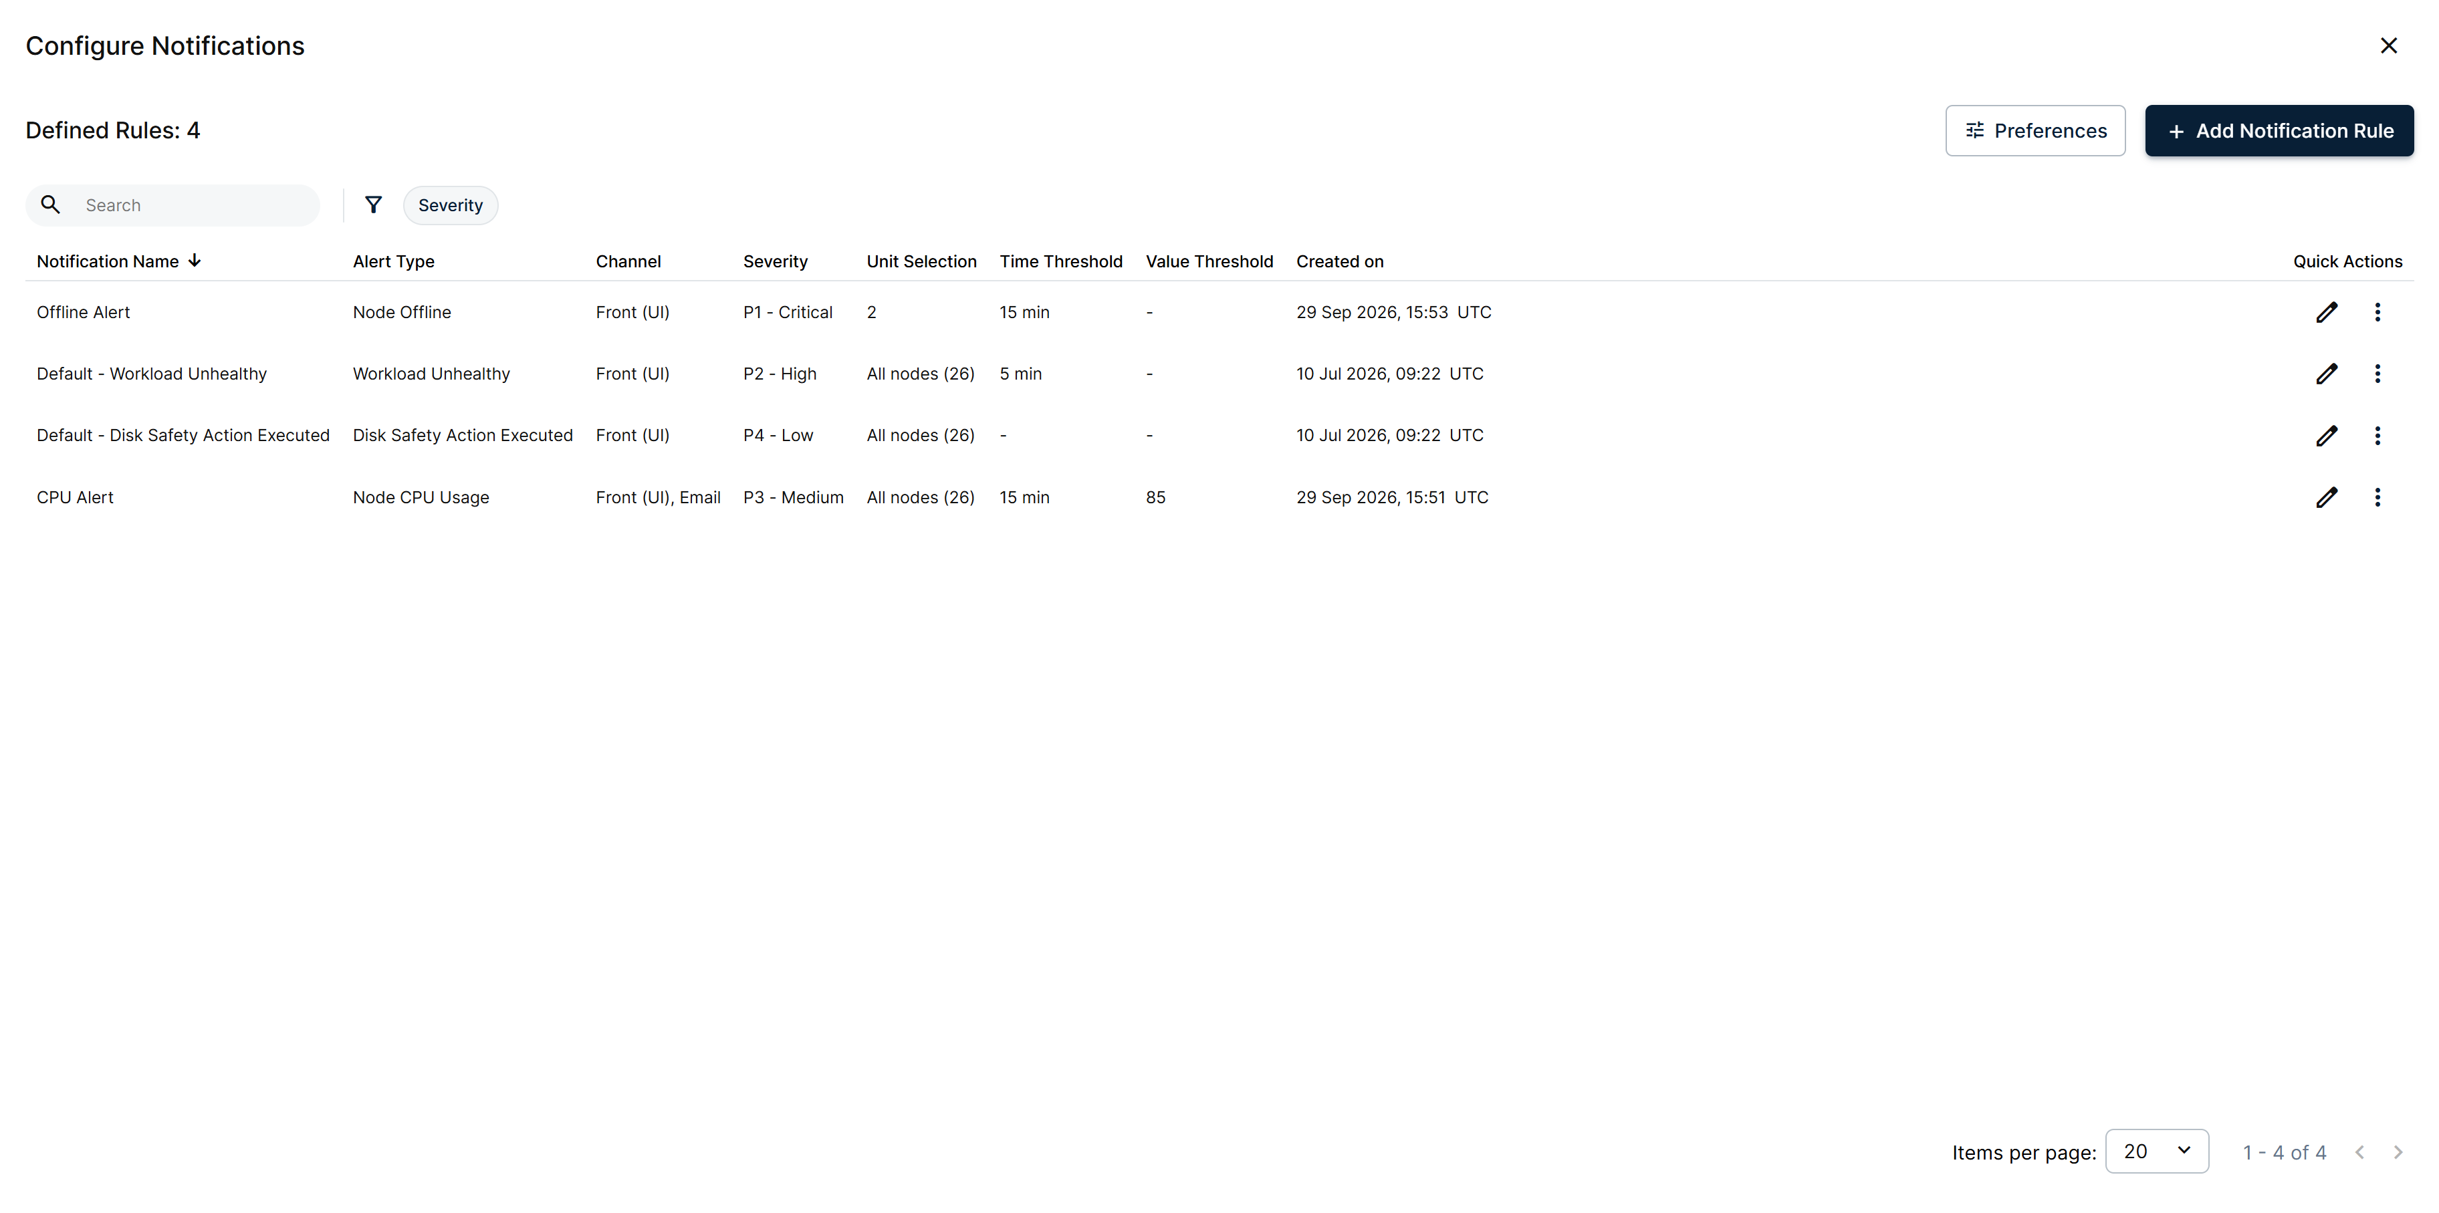
Task: Select the Offline Alert name cell
Action: (x=84, y=312)
